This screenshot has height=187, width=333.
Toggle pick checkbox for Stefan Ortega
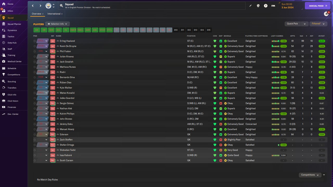click(x=35, y=145)
